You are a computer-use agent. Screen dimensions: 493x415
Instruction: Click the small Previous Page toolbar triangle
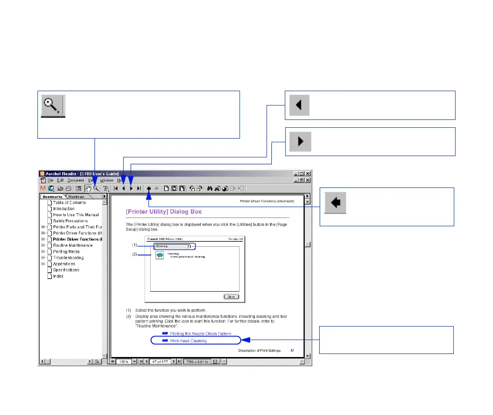click(124, 188)
